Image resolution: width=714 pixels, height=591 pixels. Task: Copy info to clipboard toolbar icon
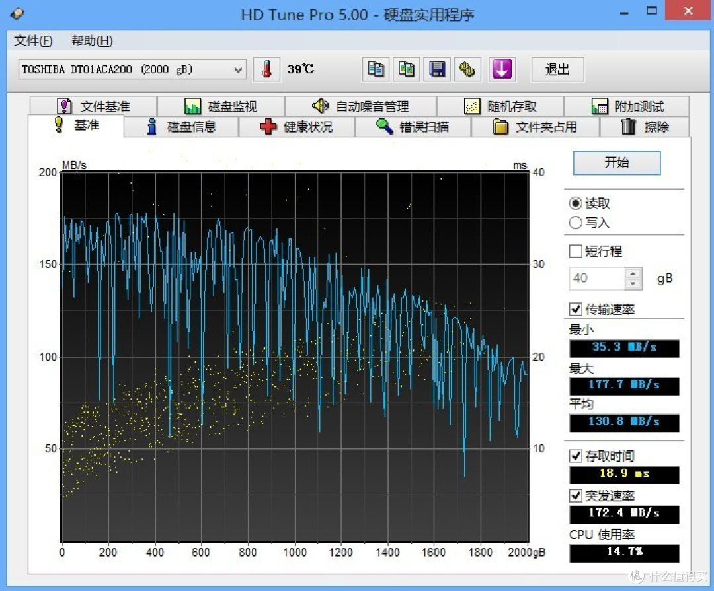coord(376,69)
